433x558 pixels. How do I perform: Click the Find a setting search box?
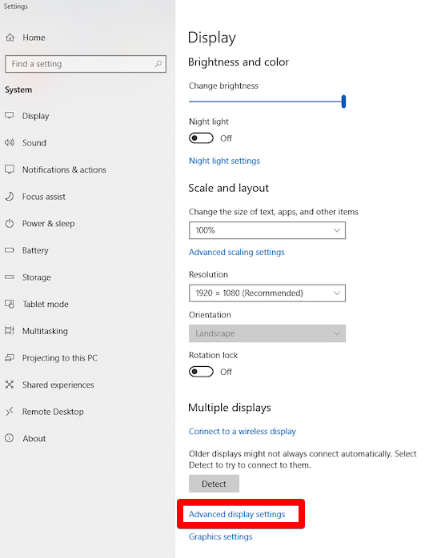pyautogui.click(x=86, y=64)
